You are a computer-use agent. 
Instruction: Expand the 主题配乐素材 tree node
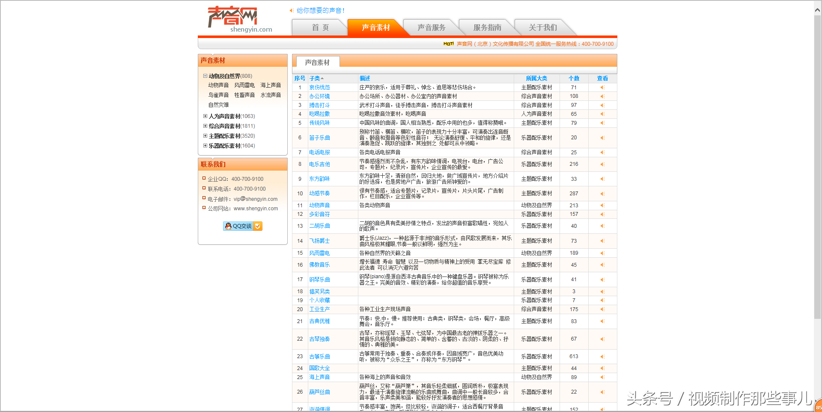pyautogui.click(x=205, y=136)
